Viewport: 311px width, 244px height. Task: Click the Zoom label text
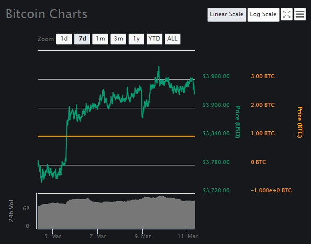point(45,39)
